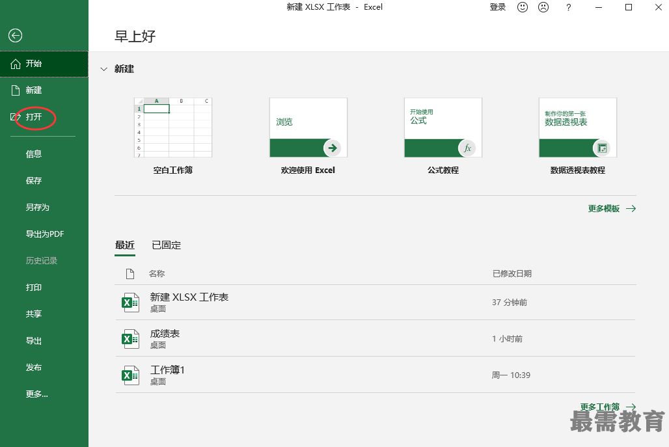Switch to the 已固定 tab
The width and height of the screenshot is (669, 447).
167,245
